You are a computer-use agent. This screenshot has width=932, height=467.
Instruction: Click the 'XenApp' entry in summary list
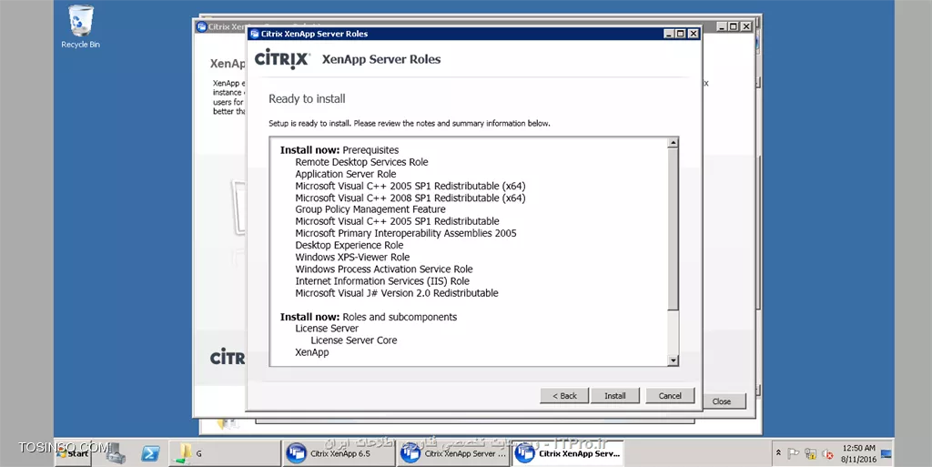[x=311, y=352]
